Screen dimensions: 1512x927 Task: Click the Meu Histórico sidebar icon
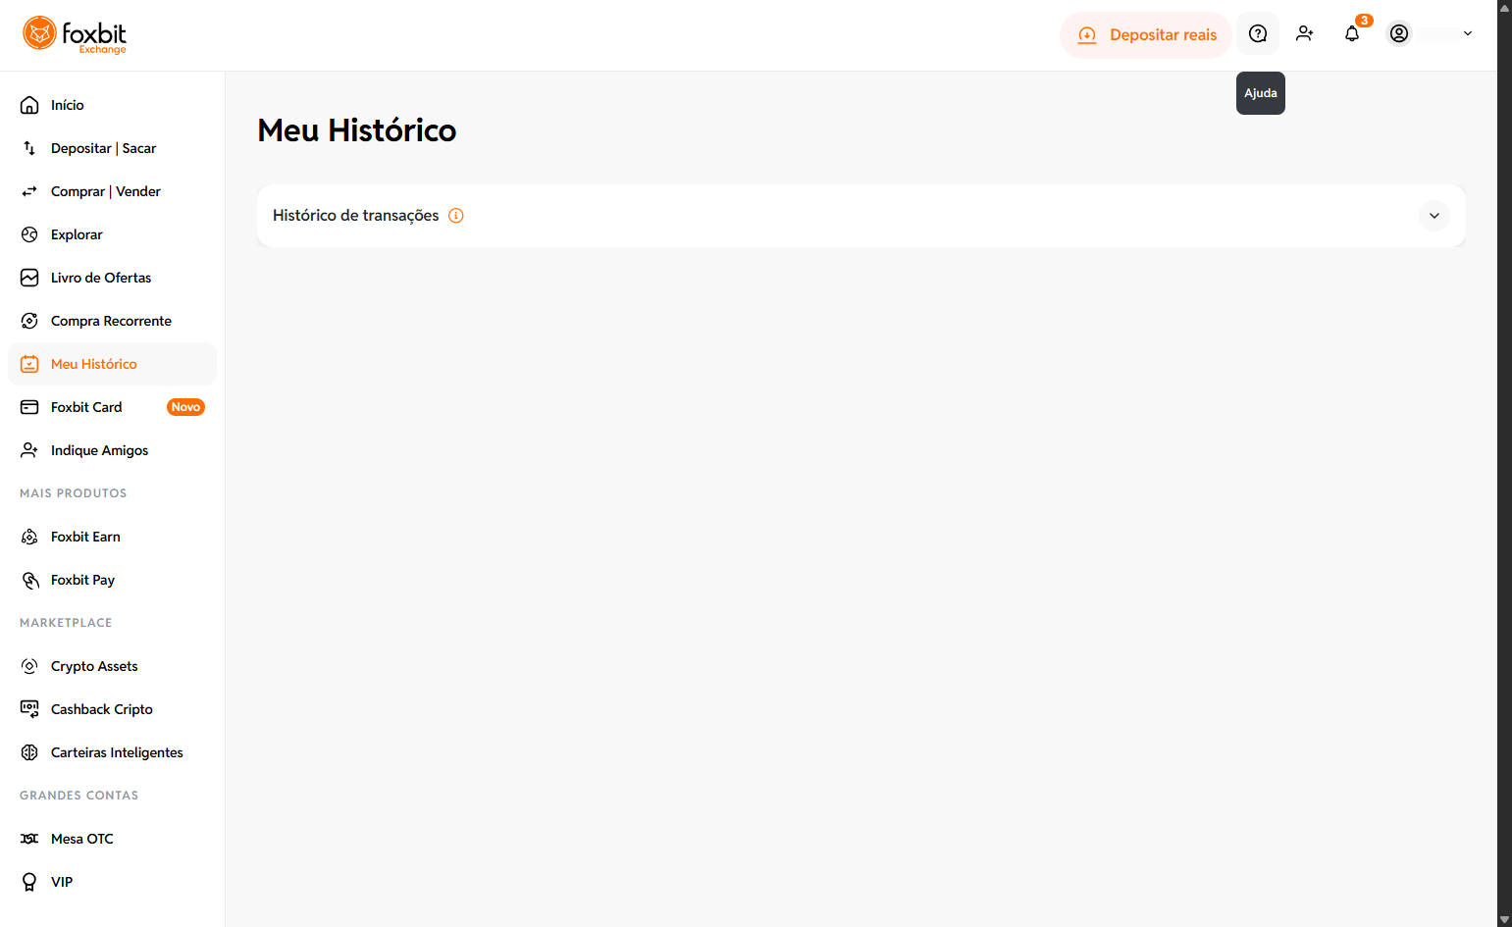pyautogui.click(x=29, y=364)
